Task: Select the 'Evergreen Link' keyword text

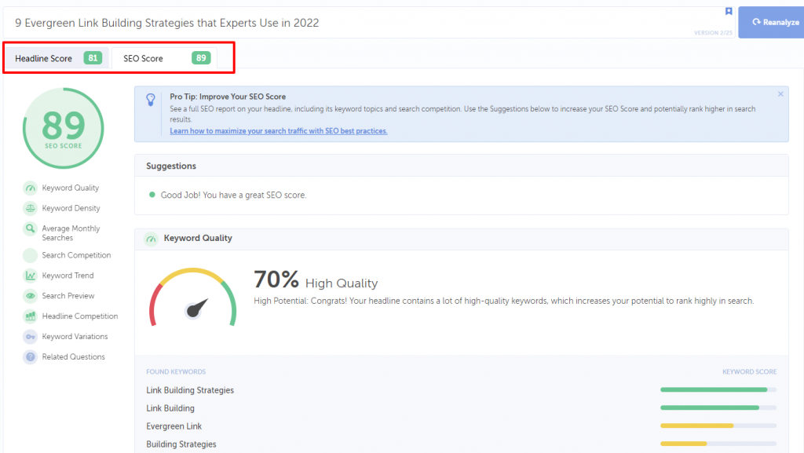Action: (x=174, y=426)
